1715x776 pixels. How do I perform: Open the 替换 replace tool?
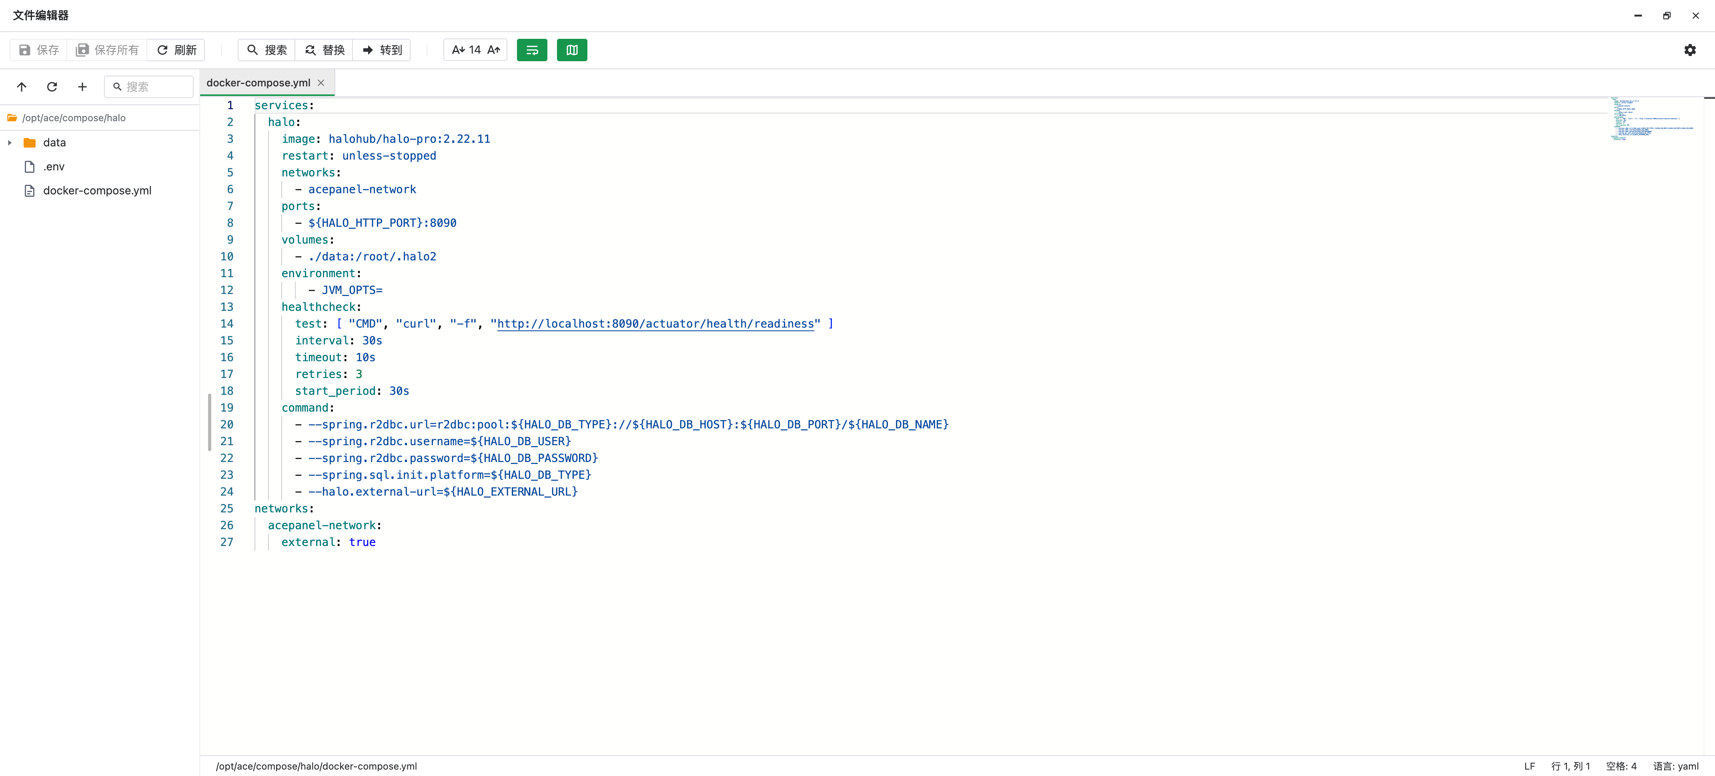[324, 50]
